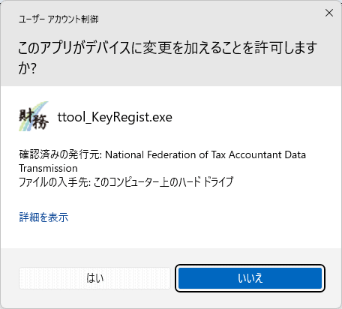Click 許可します in the heading question
Image resolution: width=342 pixels, height=309 pixels.
[286, 48]
